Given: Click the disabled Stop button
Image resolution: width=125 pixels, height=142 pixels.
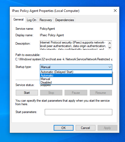Looking at the screenshot, I should 51,93.
